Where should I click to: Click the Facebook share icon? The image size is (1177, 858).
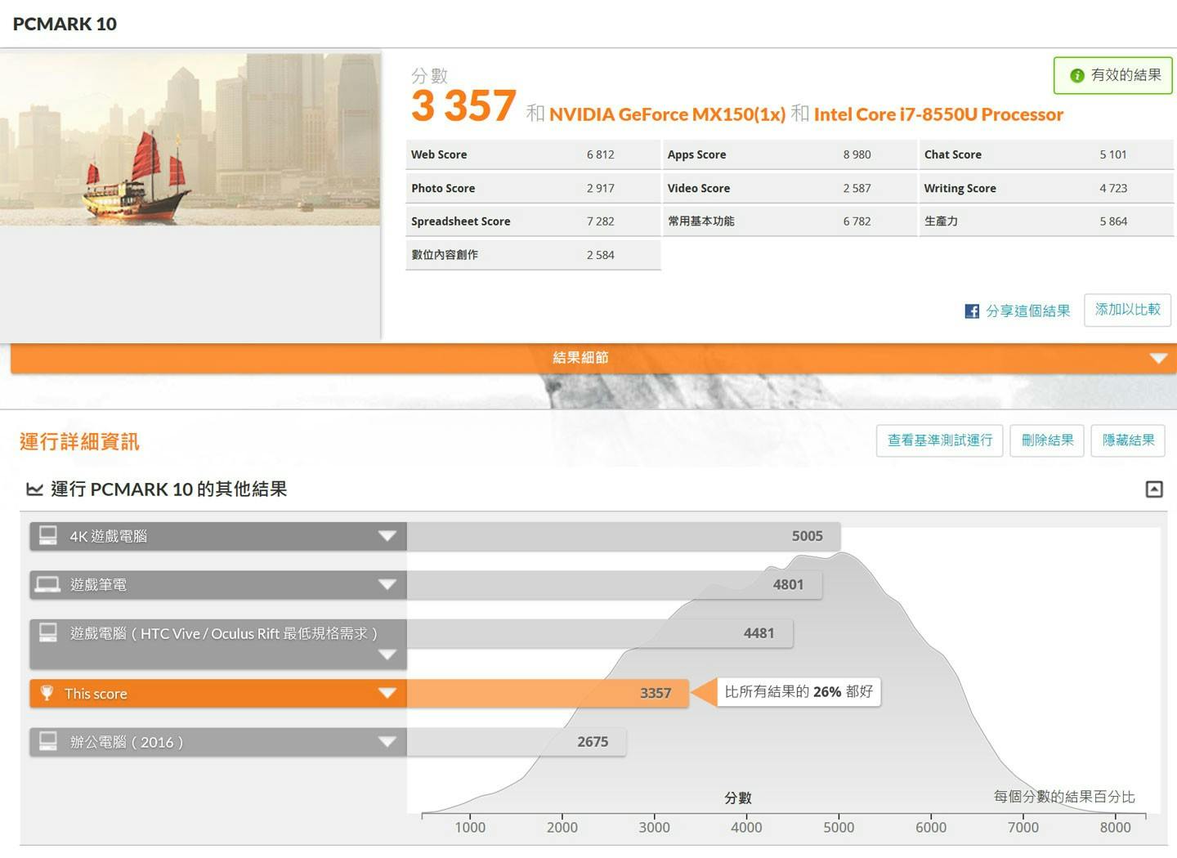pyautogui.click(x=972, y=311)
